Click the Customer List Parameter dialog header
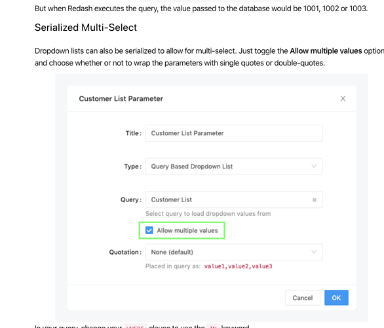Image resolution: width=384 pixels, height=328 pixels. coord(121,98)
